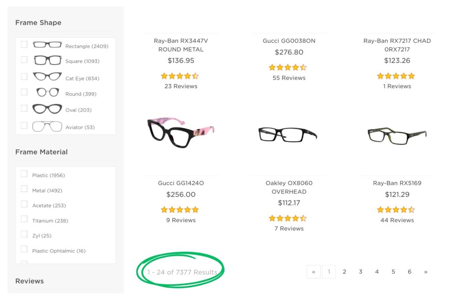Image resolution: width=449 pixels, height=300 pixels.
Task: Select the Cat Eye frame shape icon
Action: tap(47, 76)
